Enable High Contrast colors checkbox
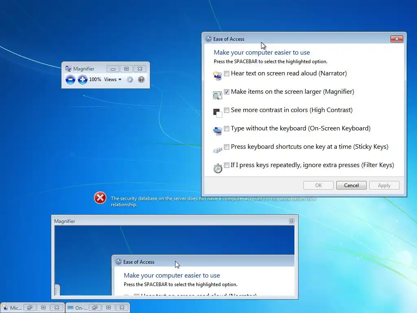This screenshot has height=313, width=417. (x=226, y=110)
